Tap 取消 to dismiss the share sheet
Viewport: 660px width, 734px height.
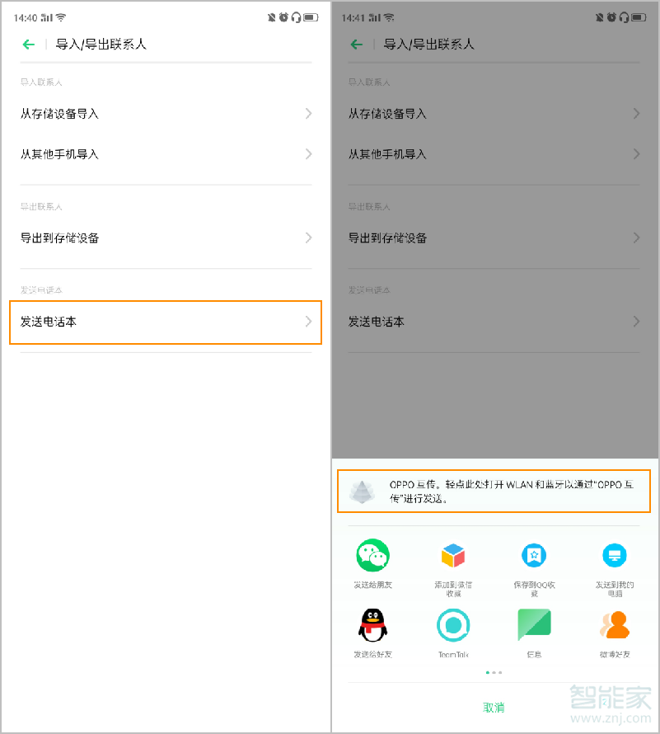493,707
